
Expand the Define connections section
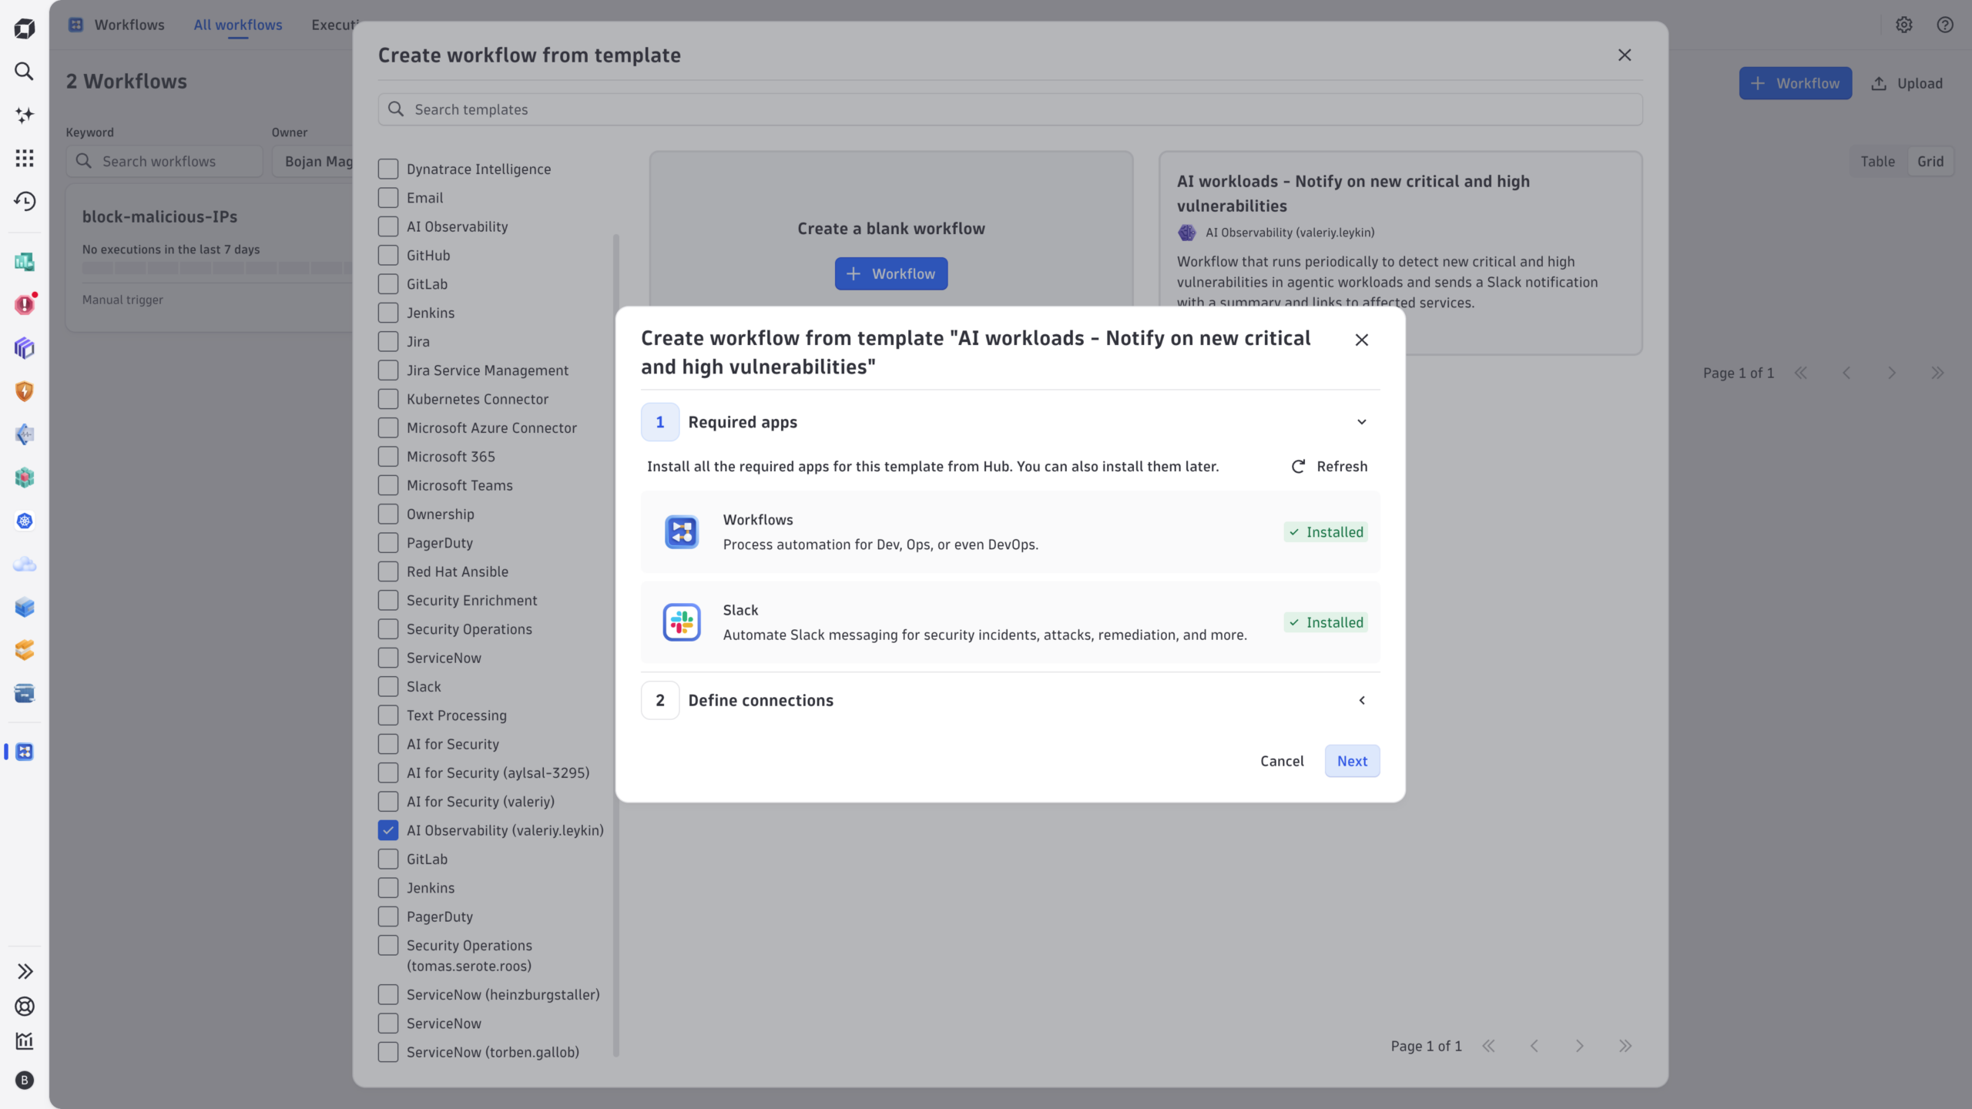(x=1362, y=701)
